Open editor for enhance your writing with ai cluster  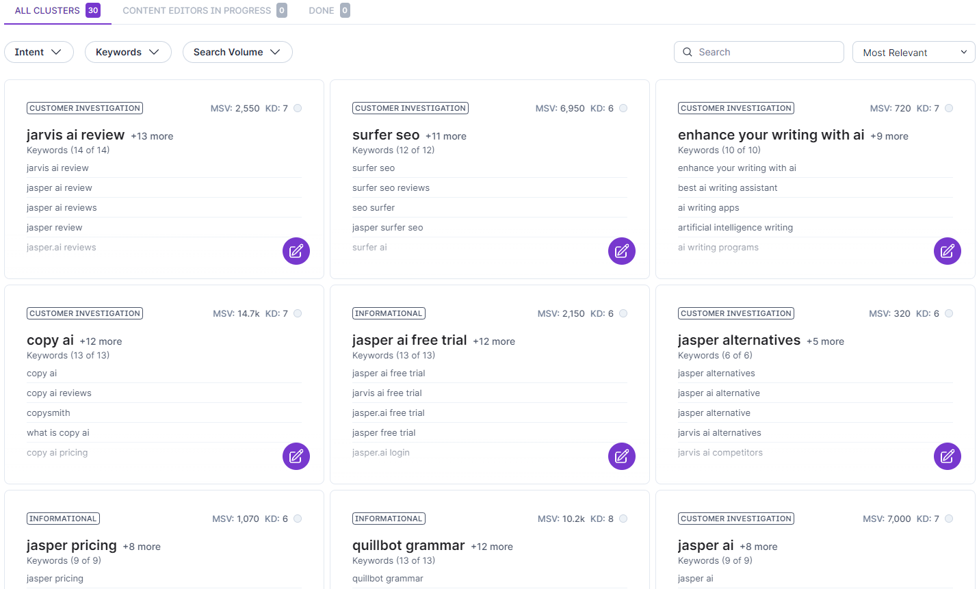coord(948,251)
